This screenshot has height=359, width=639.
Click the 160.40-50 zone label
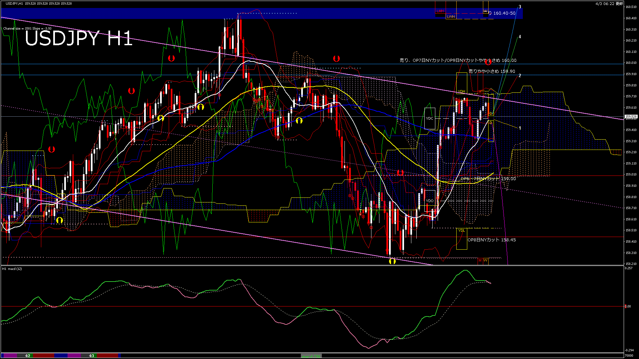[504, 13]
